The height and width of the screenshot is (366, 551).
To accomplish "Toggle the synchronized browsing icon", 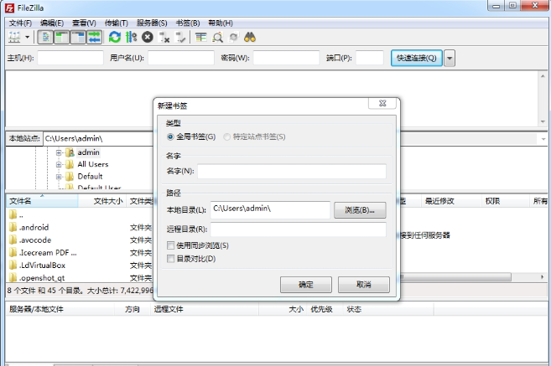I will point(234,37).
